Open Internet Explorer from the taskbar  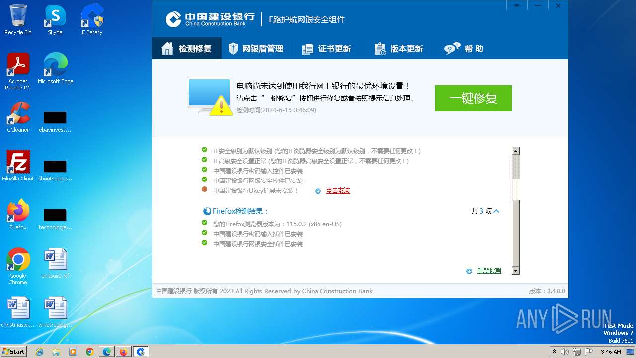[x=40, y=352]
